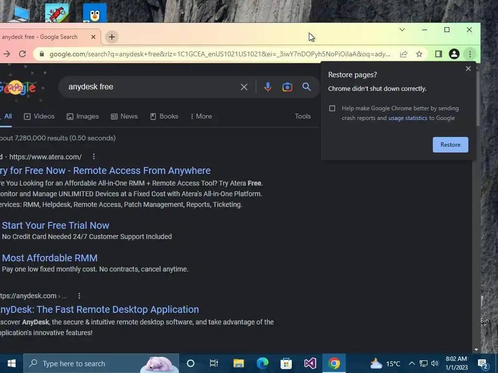Open a new tab with the plus button

coord(112,37)
